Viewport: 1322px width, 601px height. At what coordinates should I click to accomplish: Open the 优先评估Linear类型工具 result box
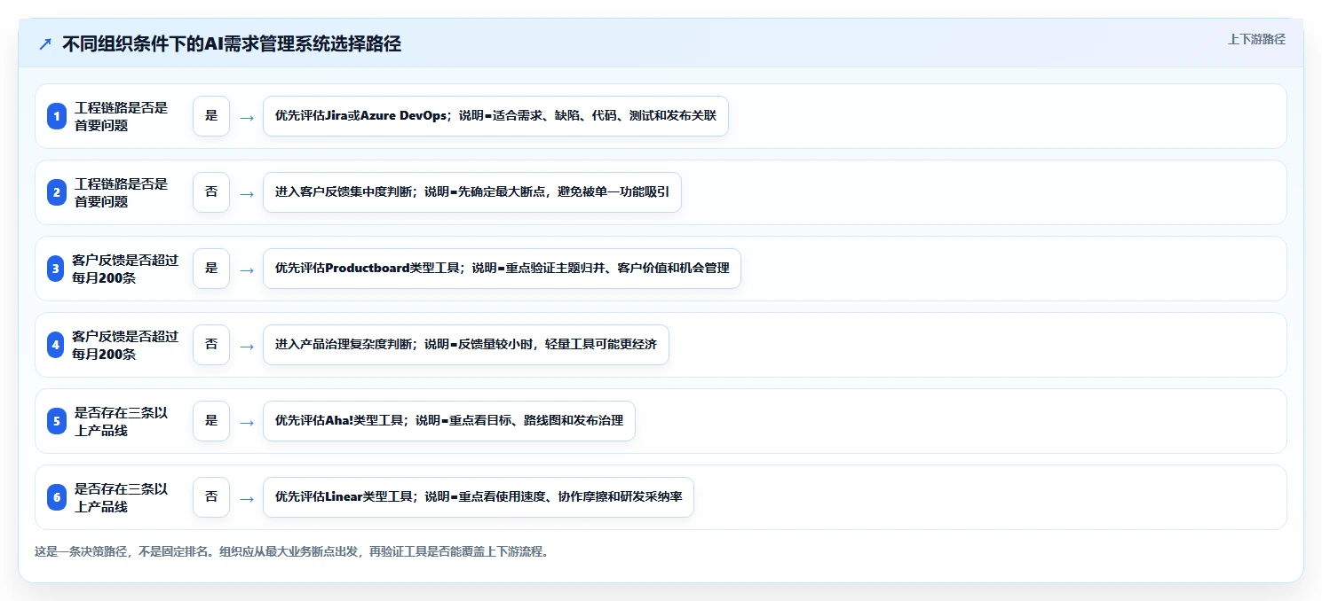click(x=479, y=497)
